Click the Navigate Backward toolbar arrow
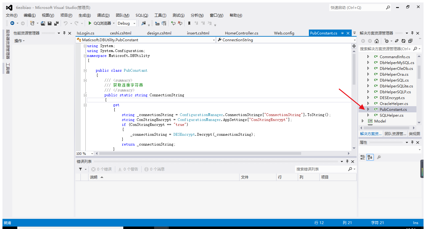 point(12,23)
